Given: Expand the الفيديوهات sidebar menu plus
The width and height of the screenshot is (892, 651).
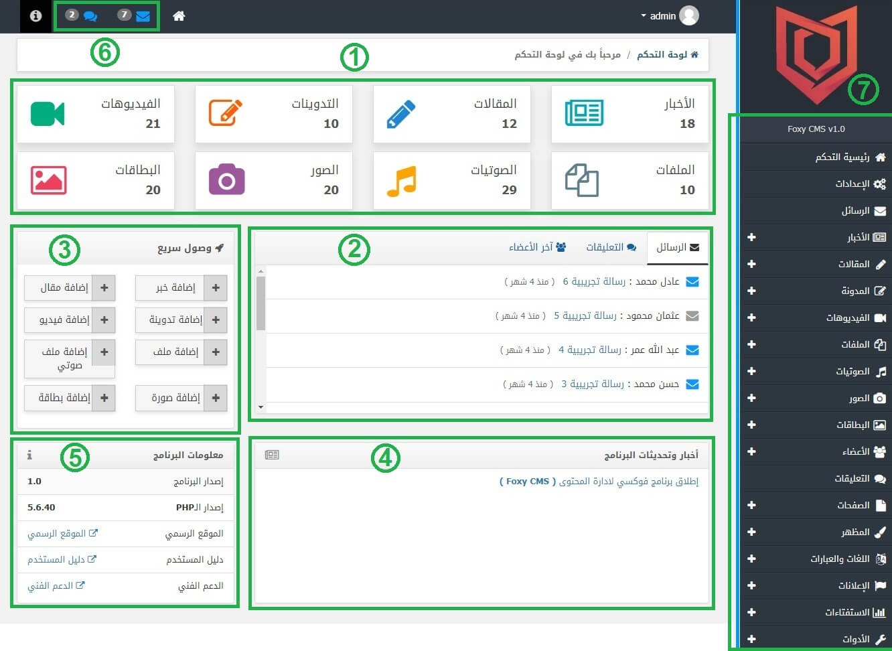Looking at the screenshot, I should (x=751, y=317).
